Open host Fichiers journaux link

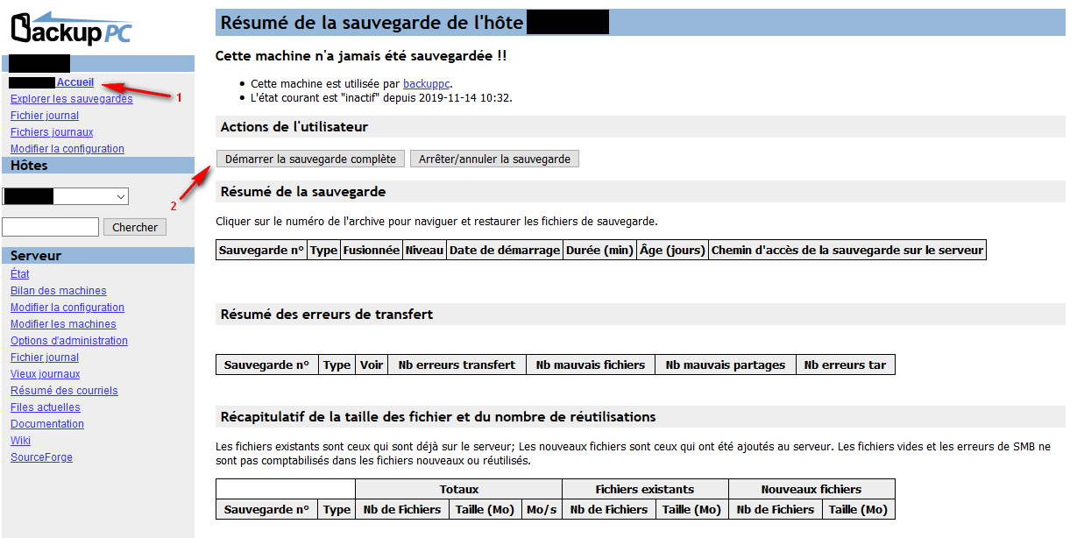click(x=52, y=132)
